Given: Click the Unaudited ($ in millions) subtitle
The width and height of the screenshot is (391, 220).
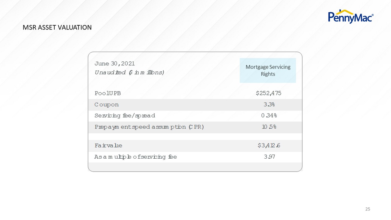Looking at the screenshot, I should click(x=129, y=73).
